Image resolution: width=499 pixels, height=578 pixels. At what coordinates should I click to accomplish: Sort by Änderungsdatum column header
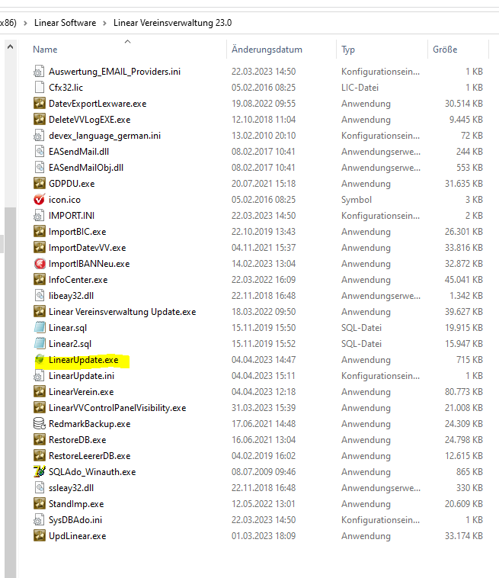pyautogui.click(x=267, y=50)
